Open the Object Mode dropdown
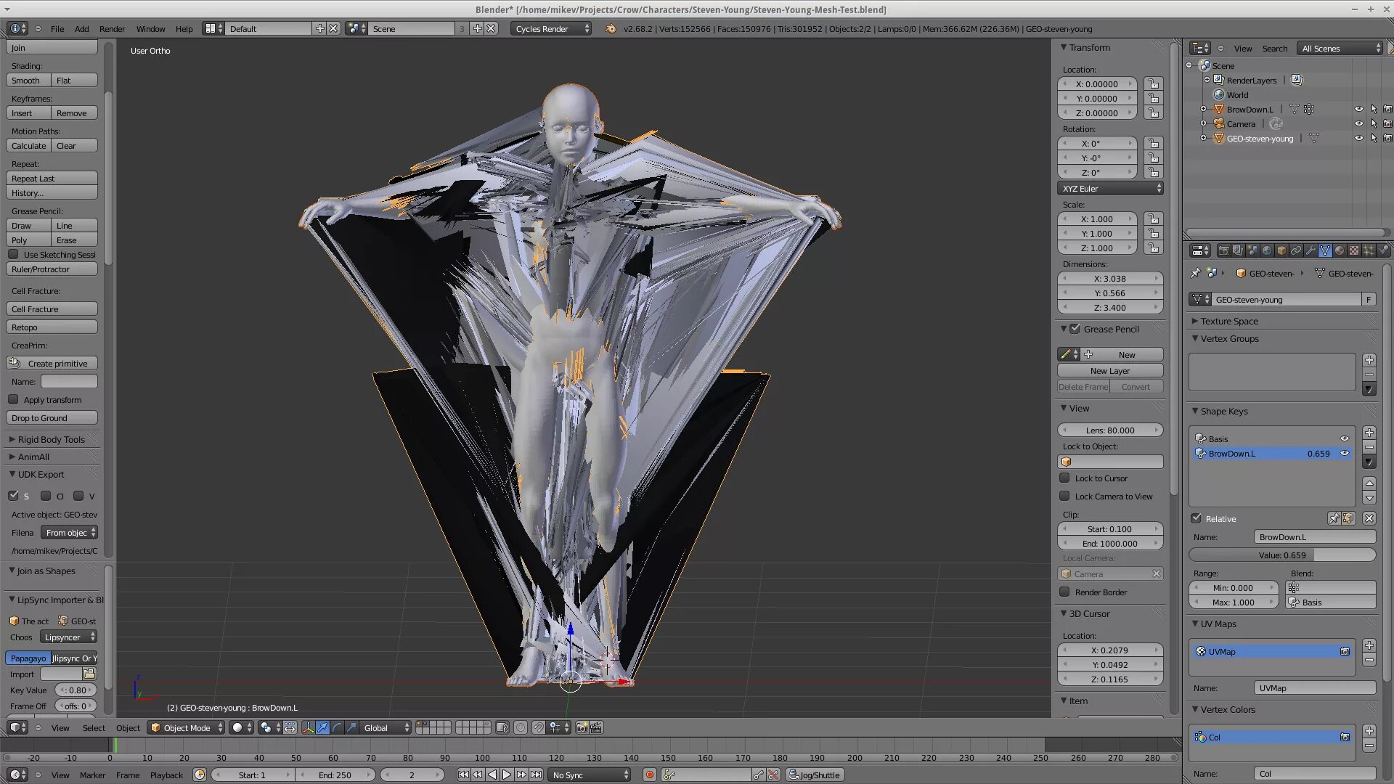This screenshot has height=784, width=1394. pyautogui.click(x=187, y=728)
